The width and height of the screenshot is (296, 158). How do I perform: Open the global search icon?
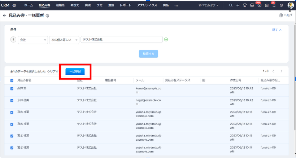click(x=231, y=5)
